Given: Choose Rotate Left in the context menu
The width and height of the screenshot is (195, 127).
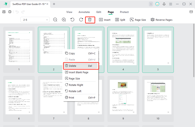Looking at the screenshot, I should [80, 91].
